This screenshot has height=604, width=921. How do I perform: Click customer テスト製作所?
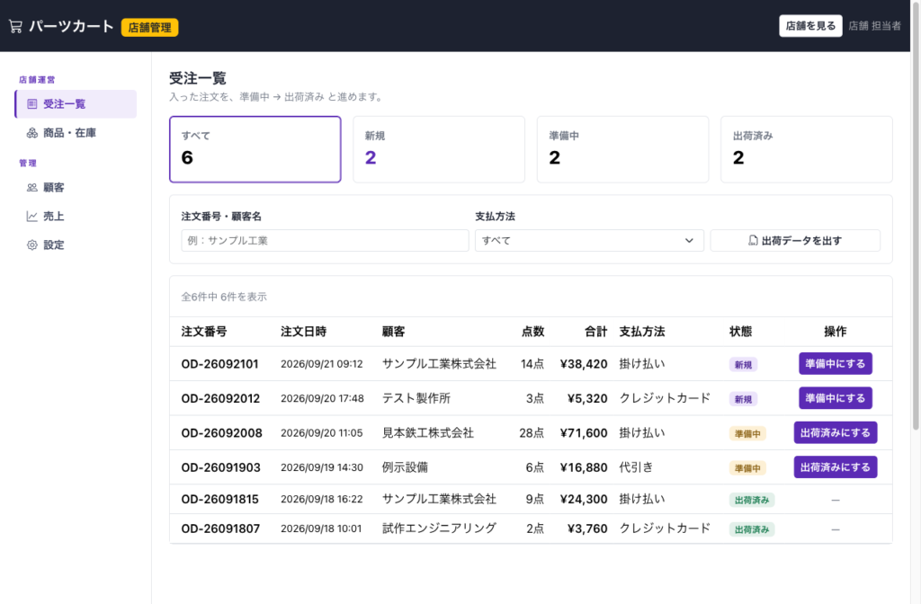pos(416,398)
